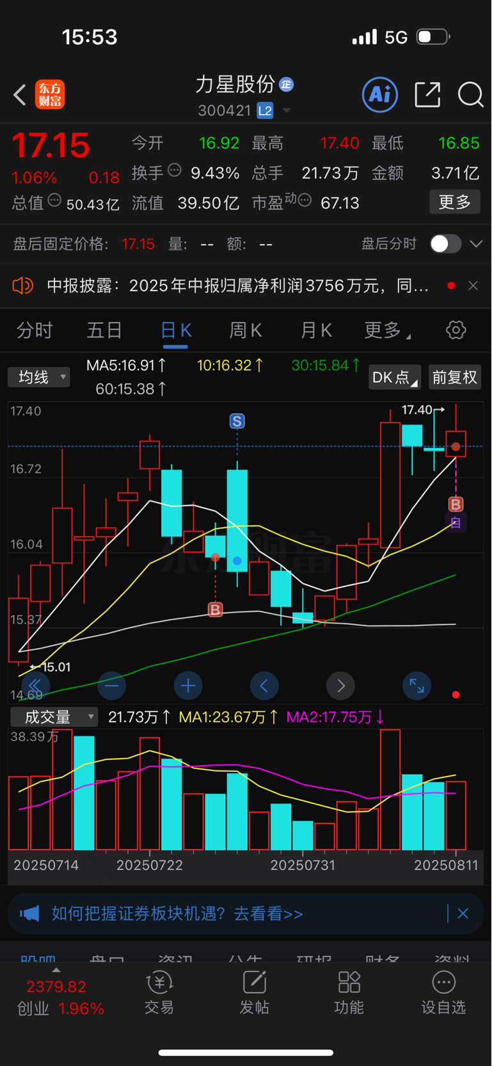Tap the megaphone promo icon
The height and width of the screenshot is (1066, 492).
tap(29, 914)
